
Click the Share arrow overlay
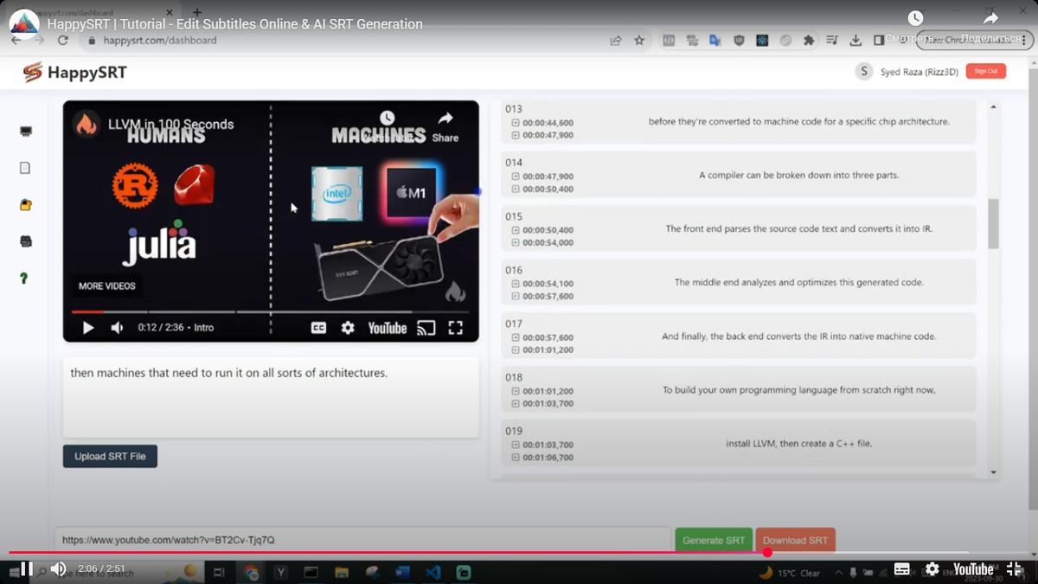[x=991, y=18]
